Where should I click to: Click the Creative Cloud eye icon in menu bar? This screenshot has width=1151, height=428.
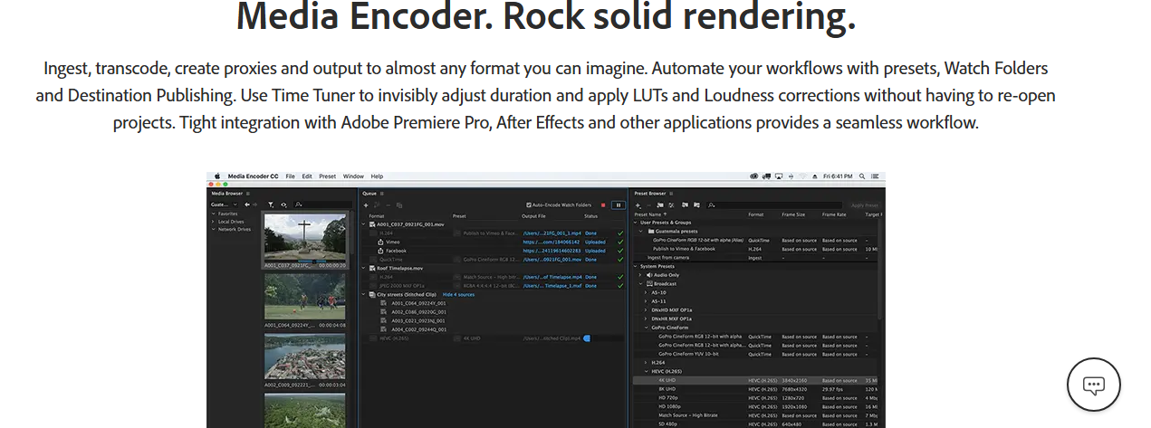753,176
